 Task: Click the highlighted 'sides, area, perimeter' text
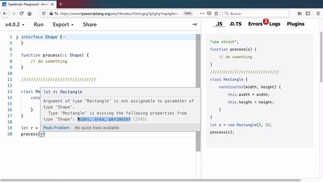[104, 119]
